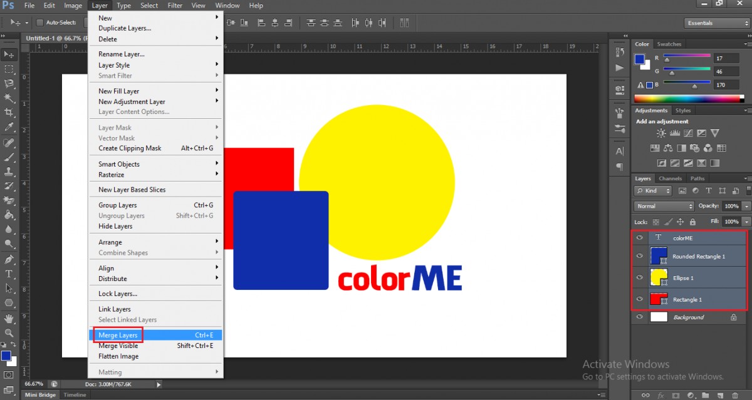Choose Merge Layers from the menu

pos(118,336)
